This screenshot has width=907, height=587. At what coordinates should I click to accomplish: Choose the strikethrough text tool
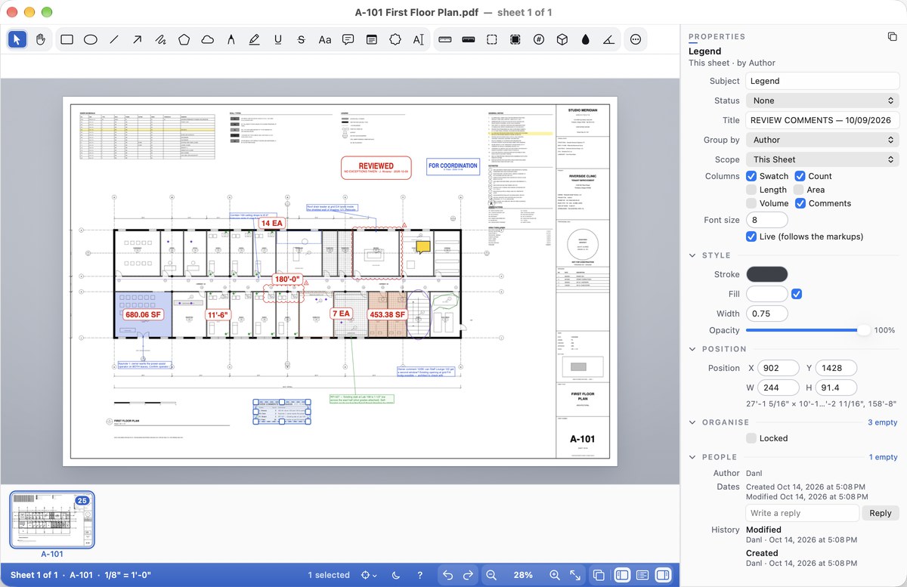pyautogui.click(x=302, y=39)
